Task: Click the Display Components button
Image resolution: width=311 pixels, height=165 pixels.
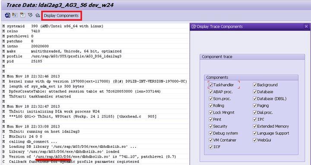Action: point(61,16)
